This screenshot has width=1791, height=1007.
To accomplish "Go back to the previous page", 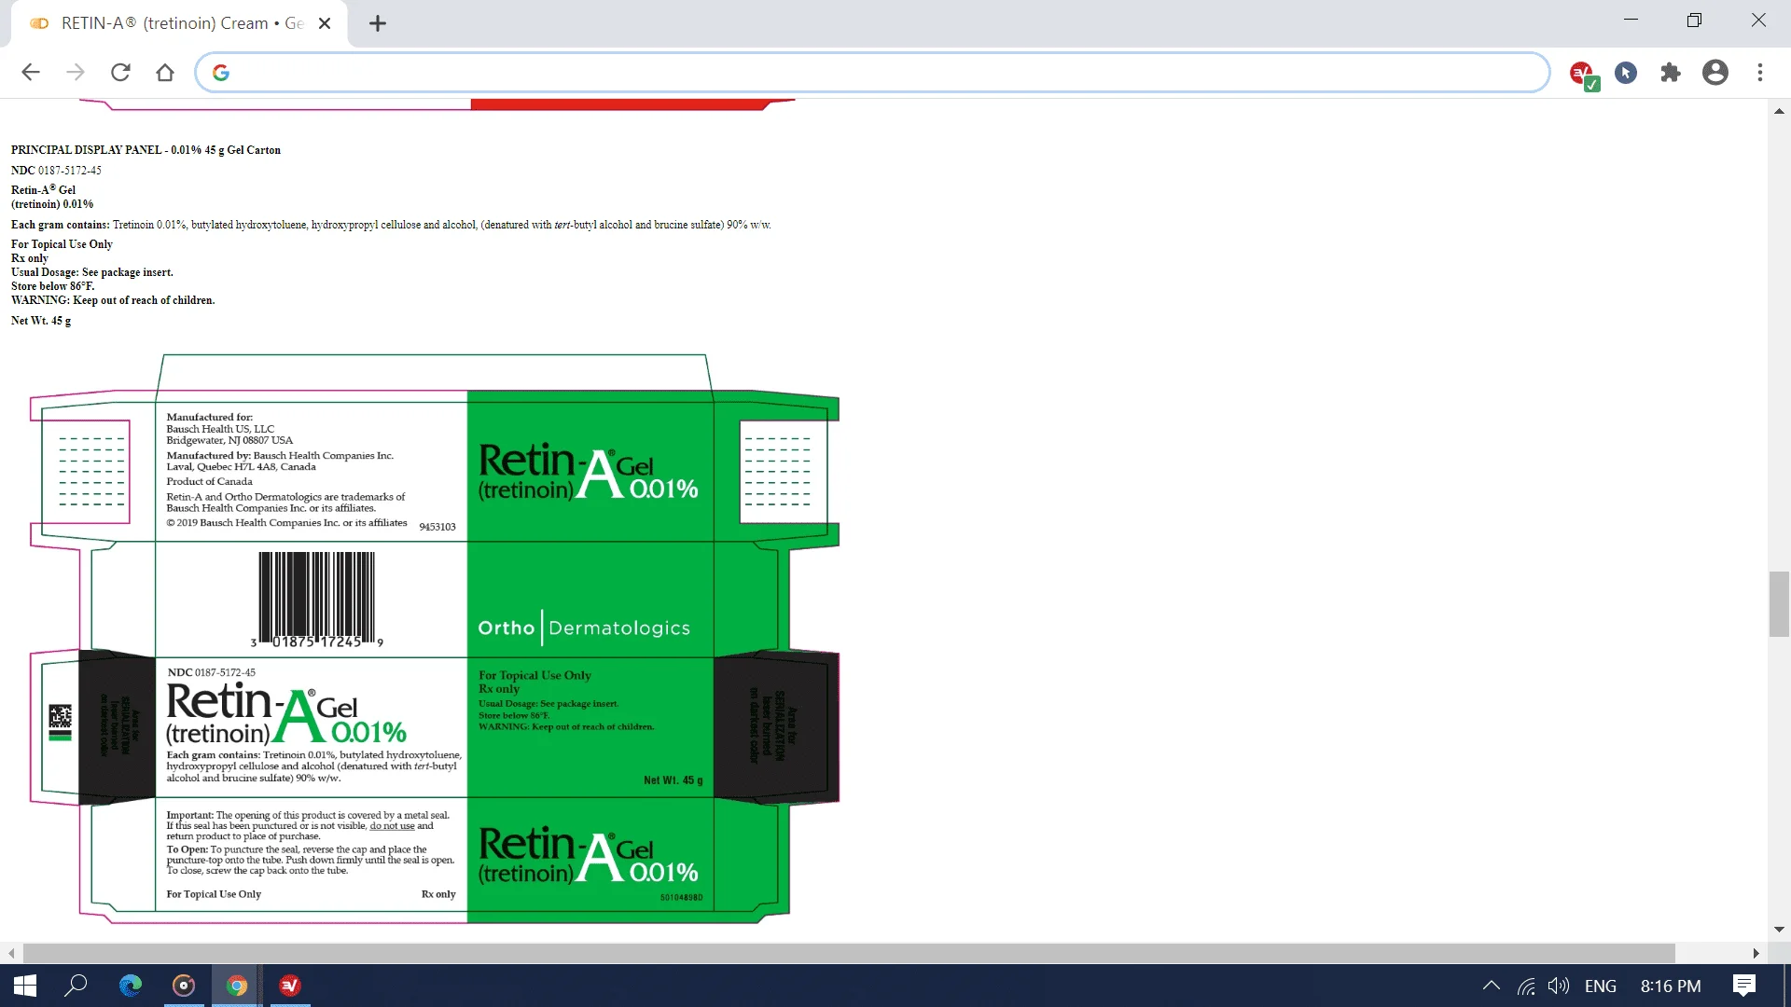I will click(31, 73).
